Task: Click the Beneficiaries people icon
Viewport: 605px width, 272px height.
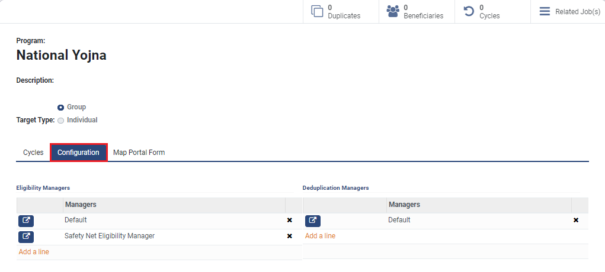Action: click(393, 11)
